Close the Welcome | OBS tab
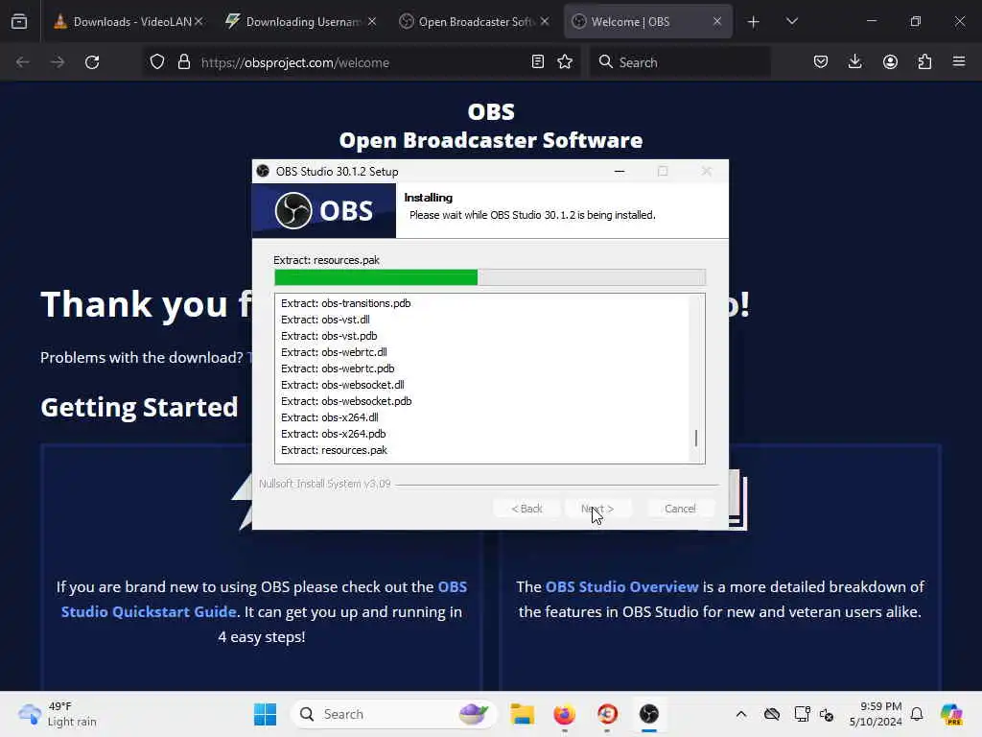The height and width of the screenshot is (737, 982). point(717,21)
